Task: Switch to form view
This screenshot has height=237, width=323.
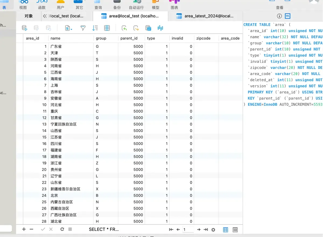Action: point(235,230)
